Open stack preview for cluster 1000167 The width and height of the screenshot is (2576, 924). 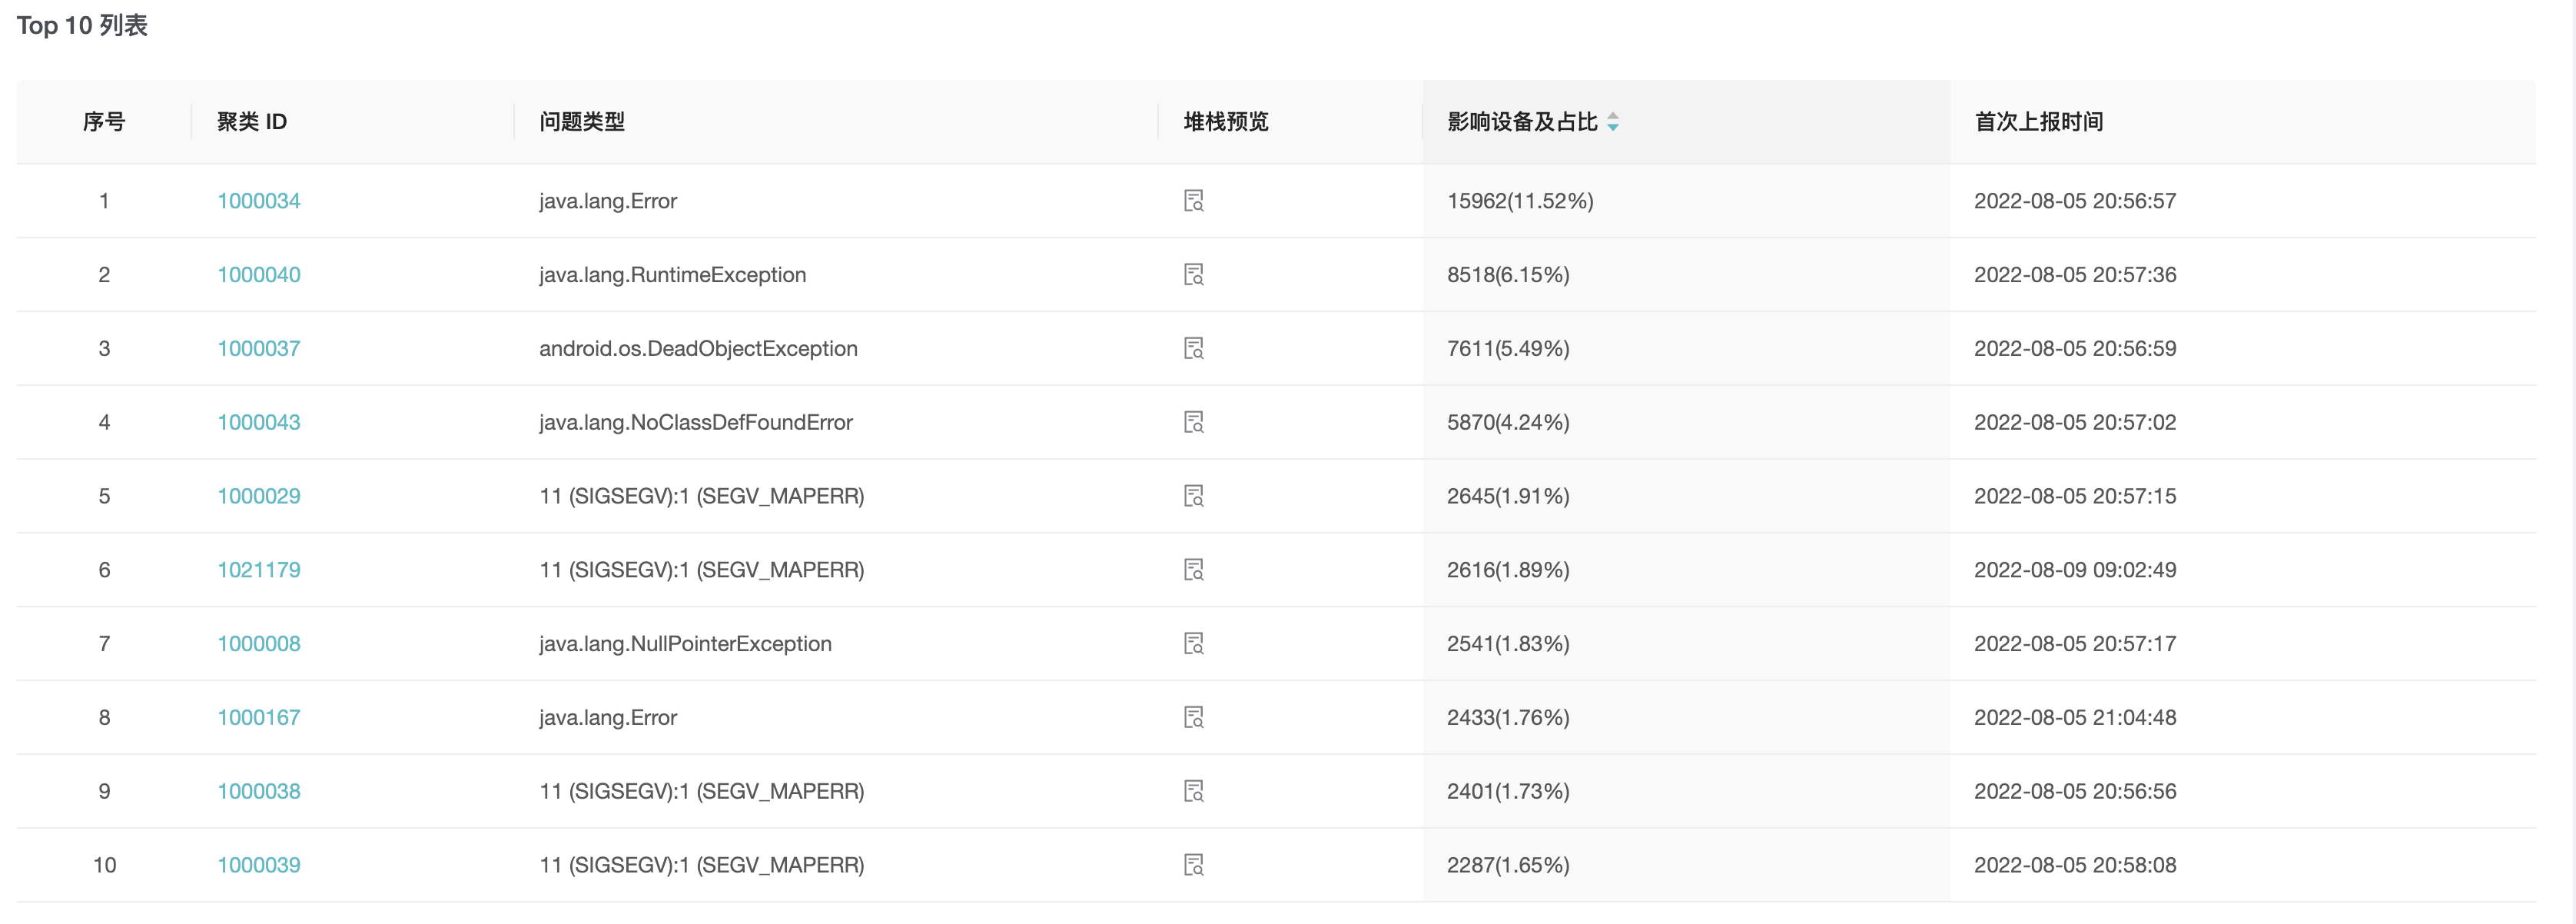[1194, 717]
